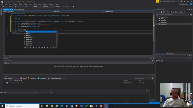Click the Search Toolbox input field
193x108 pixels.
pyautogui.click(x=78, y=61)
